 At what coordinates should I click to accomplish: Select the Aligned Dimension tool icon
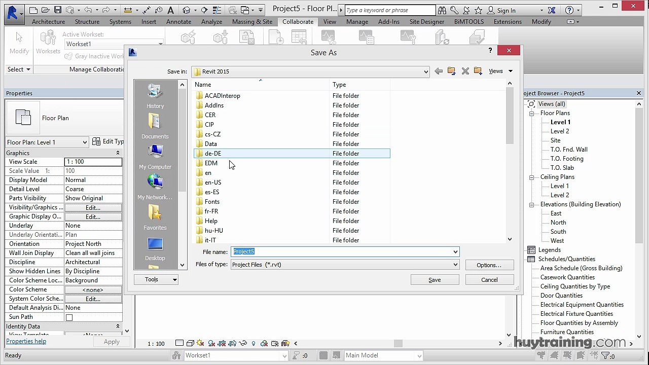pyautogui.click(x=147, y=10)
